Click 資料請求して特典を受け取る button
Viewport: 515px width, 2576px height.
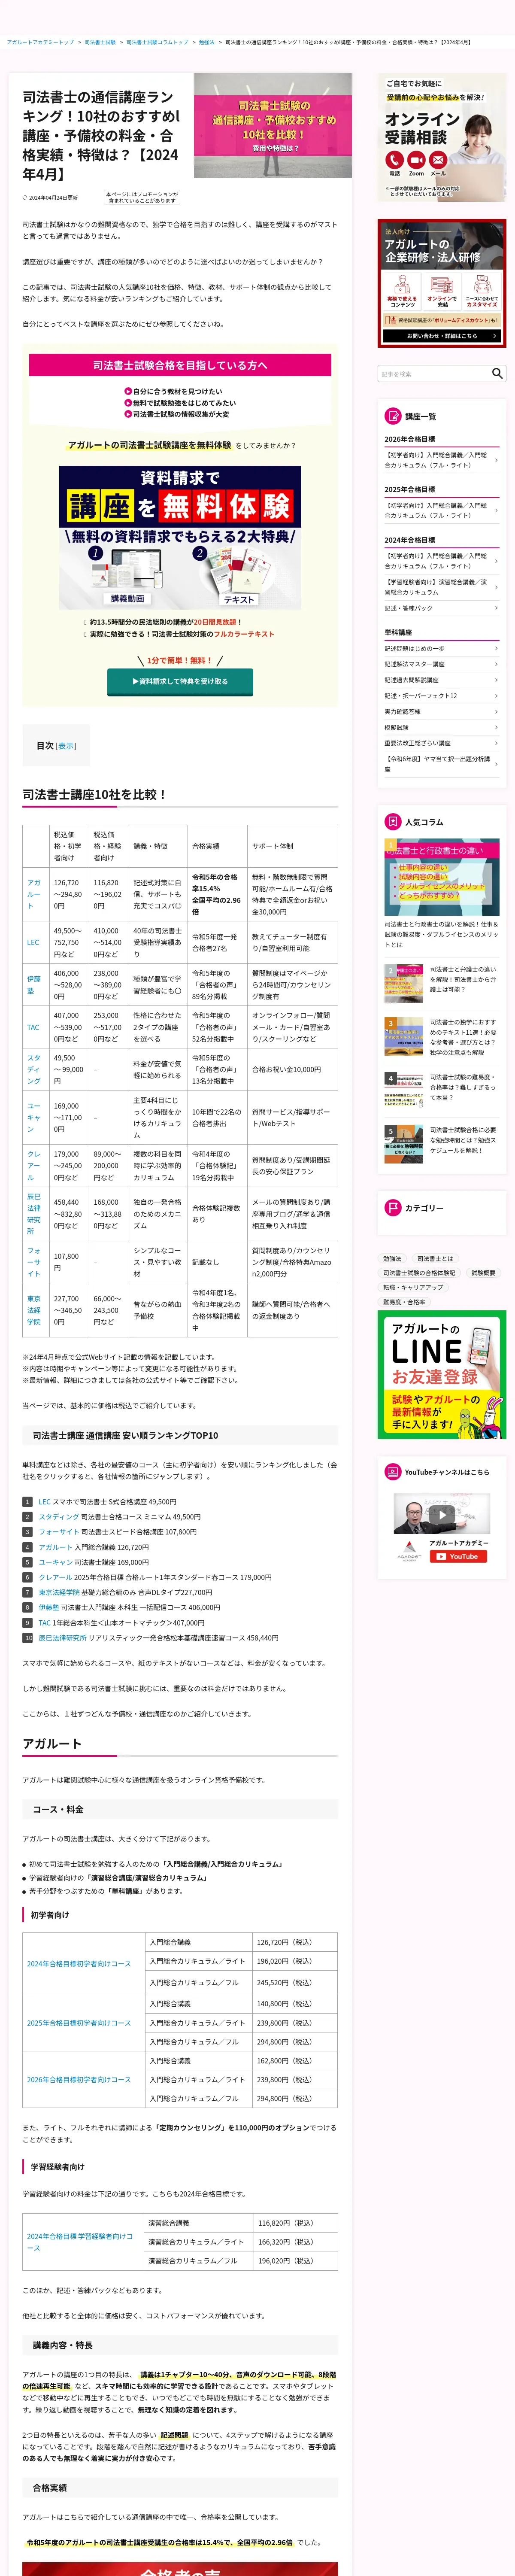180,681
